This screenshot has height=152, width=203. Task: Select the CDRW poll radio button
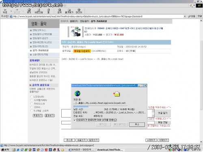31,107
